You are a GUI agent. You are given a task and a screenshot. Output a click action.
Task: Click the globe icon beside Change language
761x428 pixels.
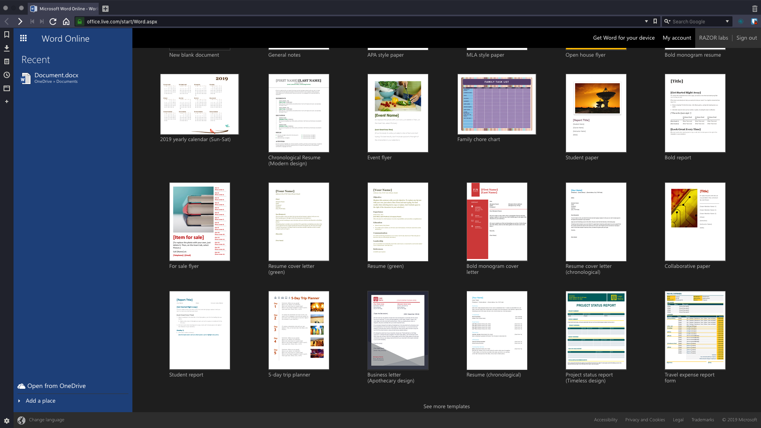(21, 420)
